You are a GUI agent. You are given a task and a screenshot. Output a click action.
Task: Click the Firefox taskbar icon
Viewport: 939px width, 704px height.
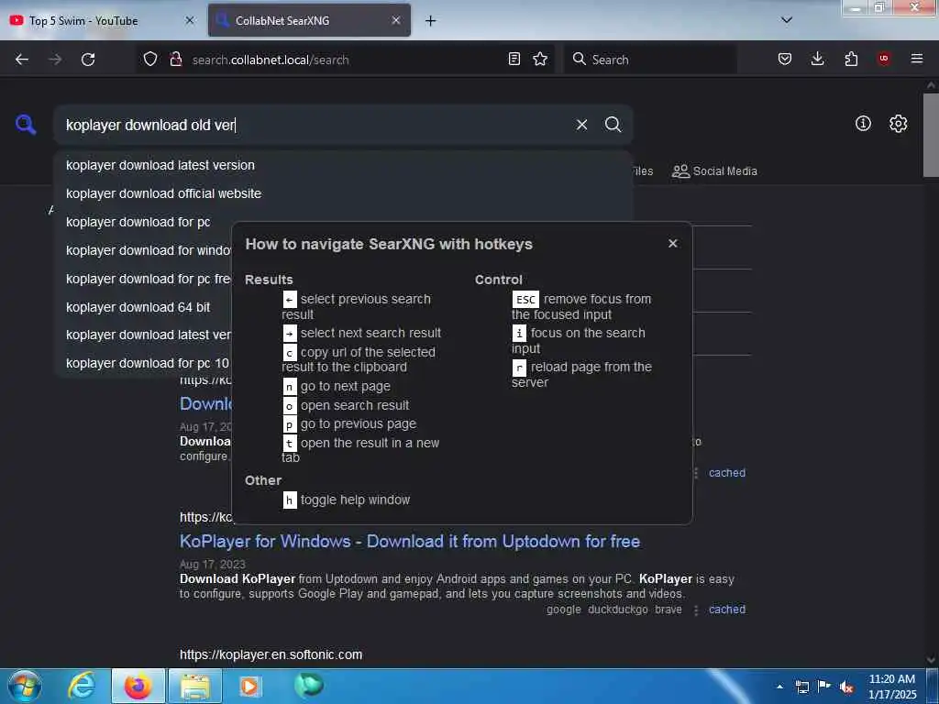click(x=138, y=686)
